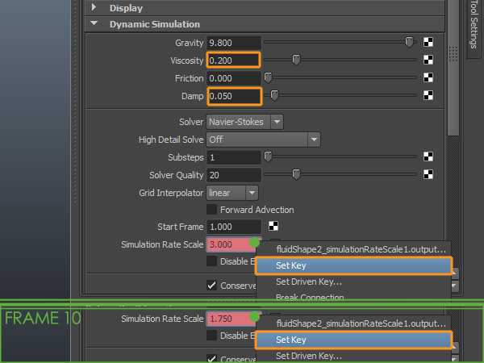Collapse the Dynamic Simulation section
The width and height of the screenshot is (484, 363).
95,24
